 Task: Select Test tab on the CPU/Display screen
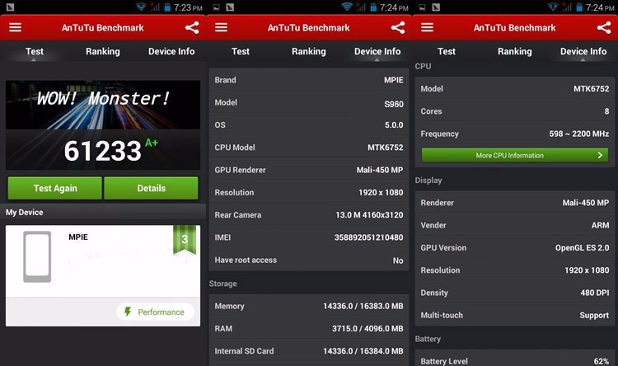tap(447, 51)
